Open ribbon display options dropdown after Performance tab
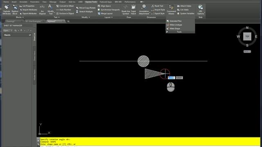 142,2
